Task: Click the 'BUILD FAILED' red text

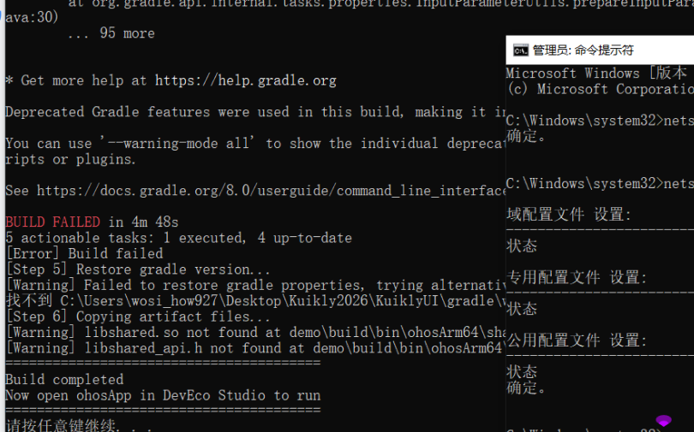Action: point(52,222)
